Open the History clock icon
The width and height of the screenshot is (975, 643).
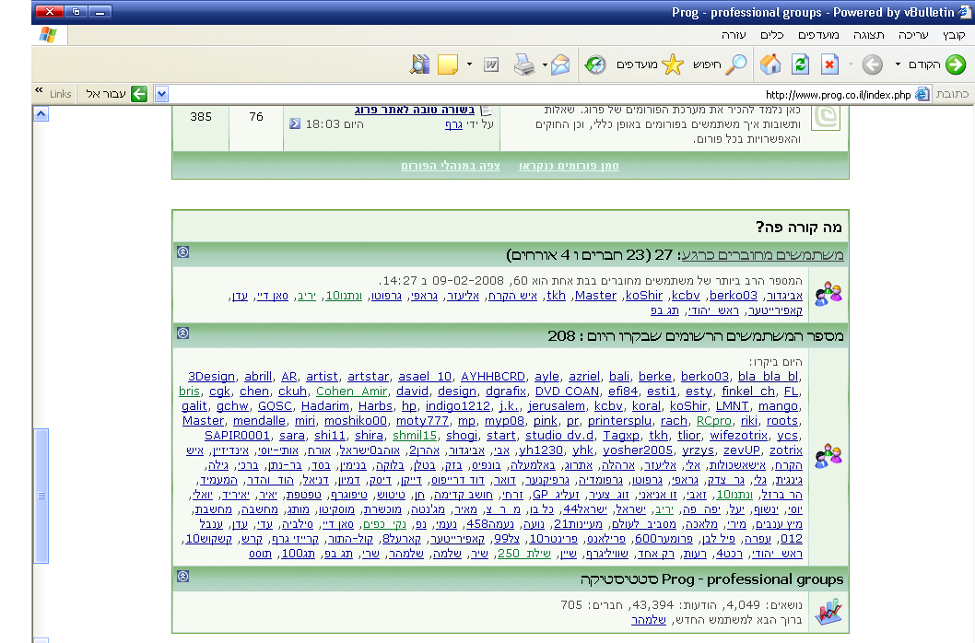click(x=595, y=64)
